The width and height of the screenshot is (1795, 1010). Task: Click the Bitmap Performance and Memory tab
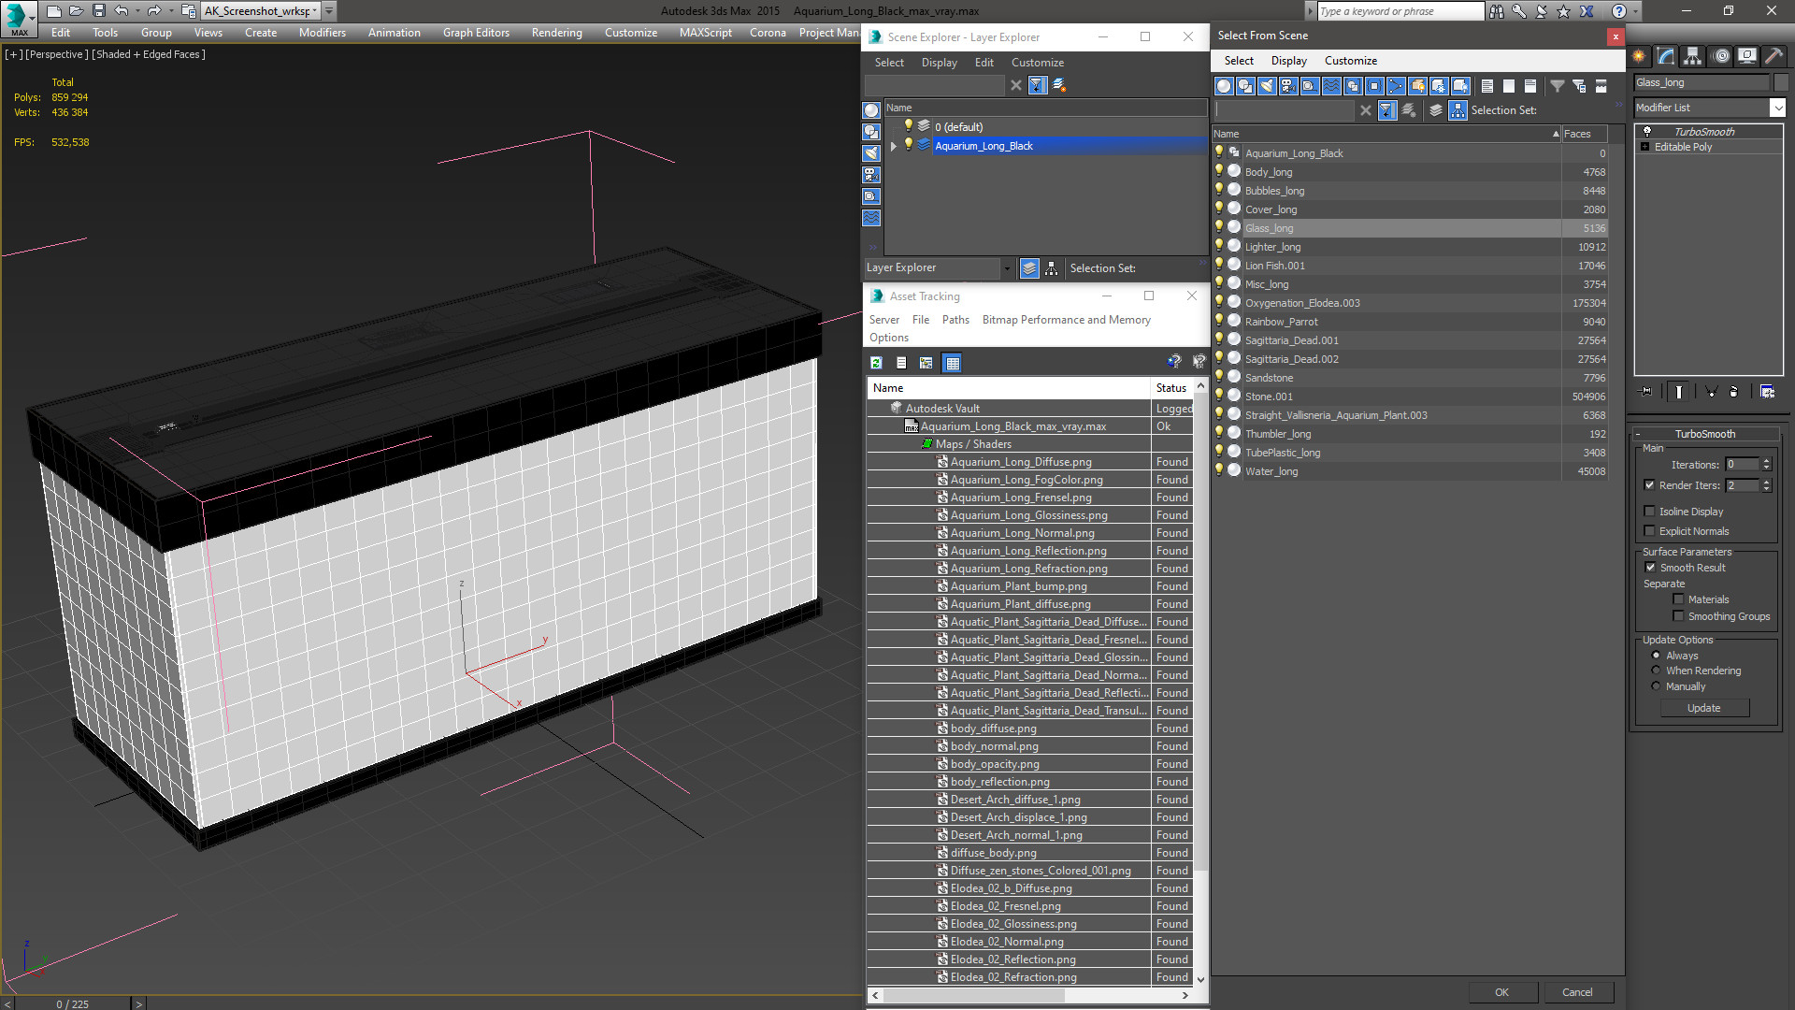point(1065,320)
